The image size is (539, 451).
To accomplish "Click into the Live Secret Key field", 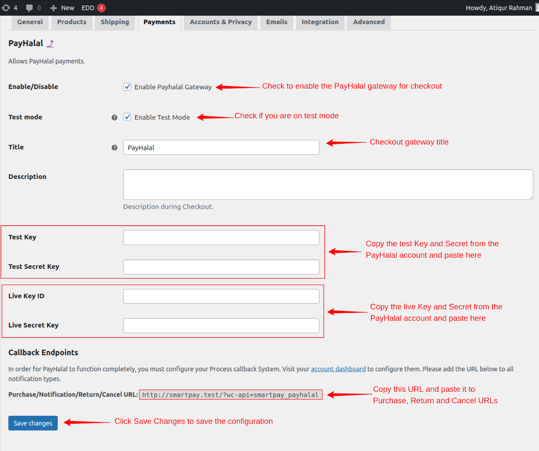I will tap(221, 326).
